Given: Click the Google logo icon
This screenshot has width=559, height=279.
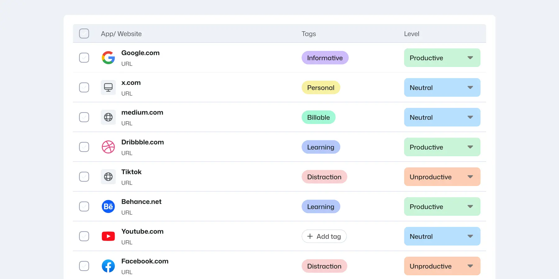Looking at the screenshot, I should click(108, 58).
